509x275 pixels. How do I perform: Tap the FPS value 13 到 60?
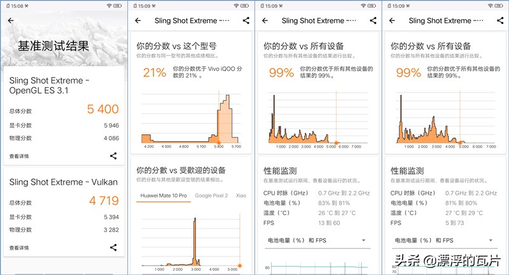[x=329, y=223]
